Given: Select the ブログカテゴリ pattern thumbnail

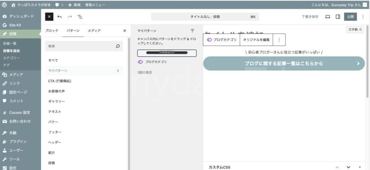Looking at the screenshot, I should tap(167, 53).
